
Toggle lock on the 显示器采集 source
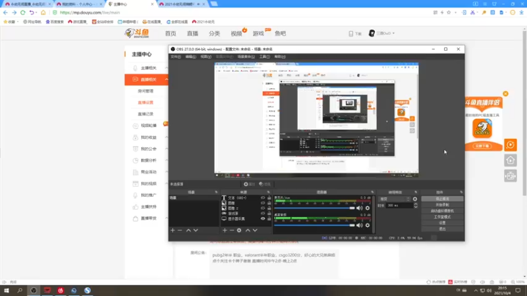coord(269,218)
